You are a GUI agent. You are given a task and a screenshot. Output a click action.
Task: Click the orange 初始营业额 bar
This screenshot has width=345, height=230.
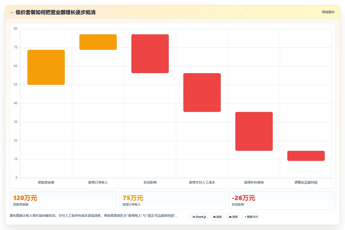(x=46, y=67)
